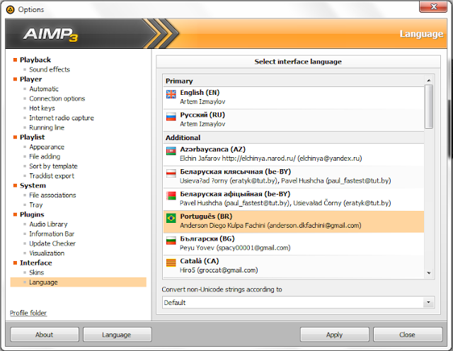Image resolution: width=453 pixels, height=351 pixels.
Task: Open Tracklist export settings
Action: tap(52, 175)
